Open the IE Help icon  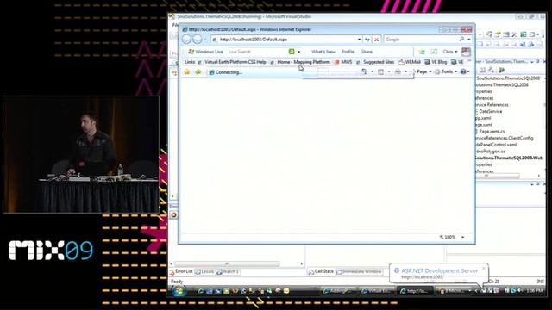pos(463,71)
